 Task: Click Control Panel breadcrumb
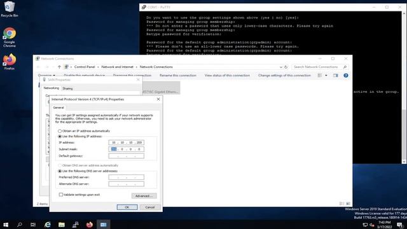tap(85, 67)
